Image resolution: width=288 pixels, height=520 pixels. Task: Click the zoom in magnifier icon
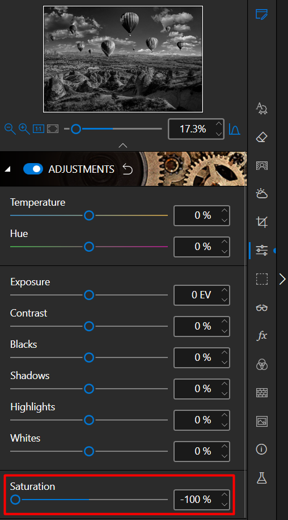click(x=24, y=128)
